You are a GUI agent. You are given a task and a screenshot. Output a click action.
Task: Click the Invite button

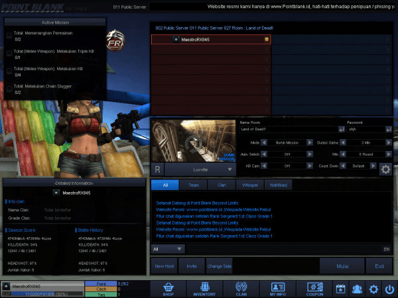pyautogui.click(x=192, y=266)
